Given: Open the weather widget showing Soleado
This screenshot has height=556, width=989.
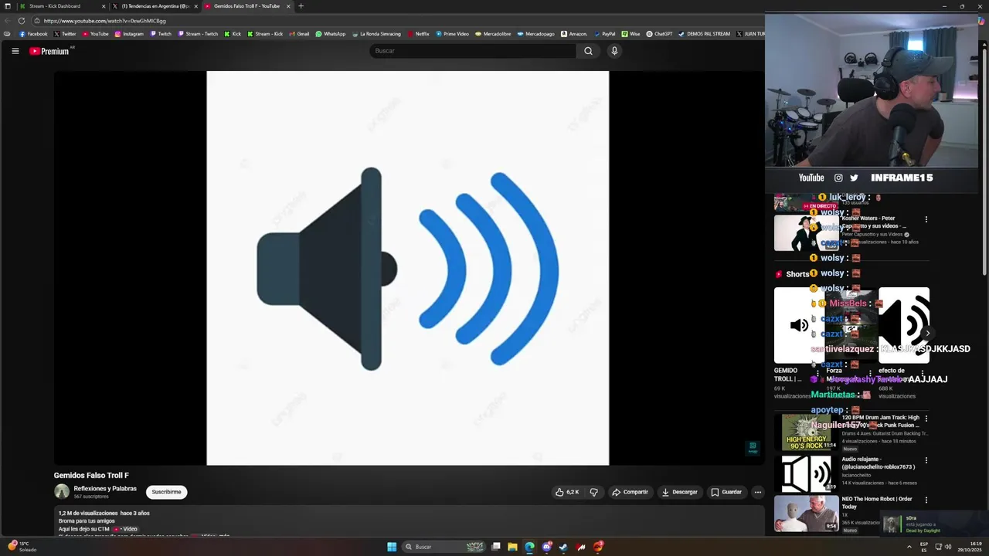Looking at the screenshot, I should click(x=21, y=547).
